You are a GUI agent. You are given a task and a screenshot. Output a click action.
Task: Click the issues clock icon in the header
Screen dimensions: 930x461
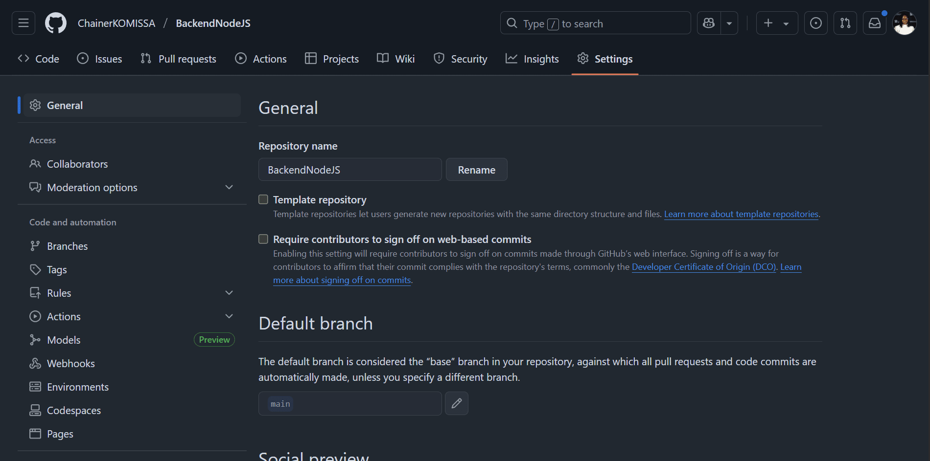[x=815, y=22]
